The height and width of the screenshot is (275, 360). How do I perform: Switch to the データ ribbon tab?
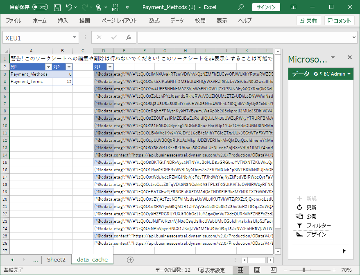[177, 21]
